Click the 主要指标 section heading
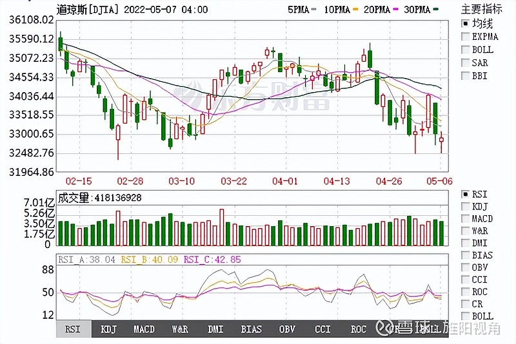516x344 pixels. tap(482, 9)
